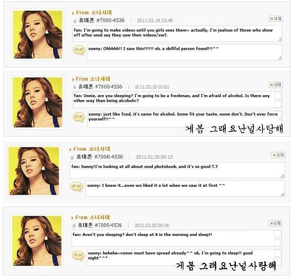Click the star icon beside the 'skillful person' reply

(79, 50)
